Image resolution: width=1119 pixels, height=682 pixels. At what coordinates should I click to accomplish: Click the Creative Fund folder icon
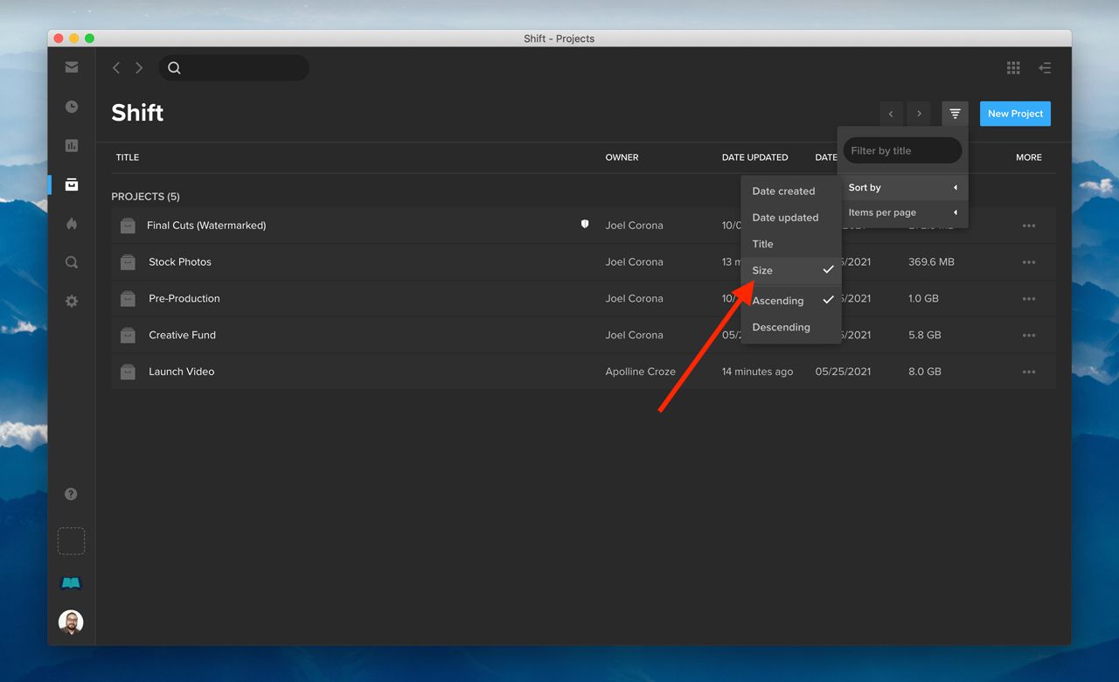[x=128, y=336]
